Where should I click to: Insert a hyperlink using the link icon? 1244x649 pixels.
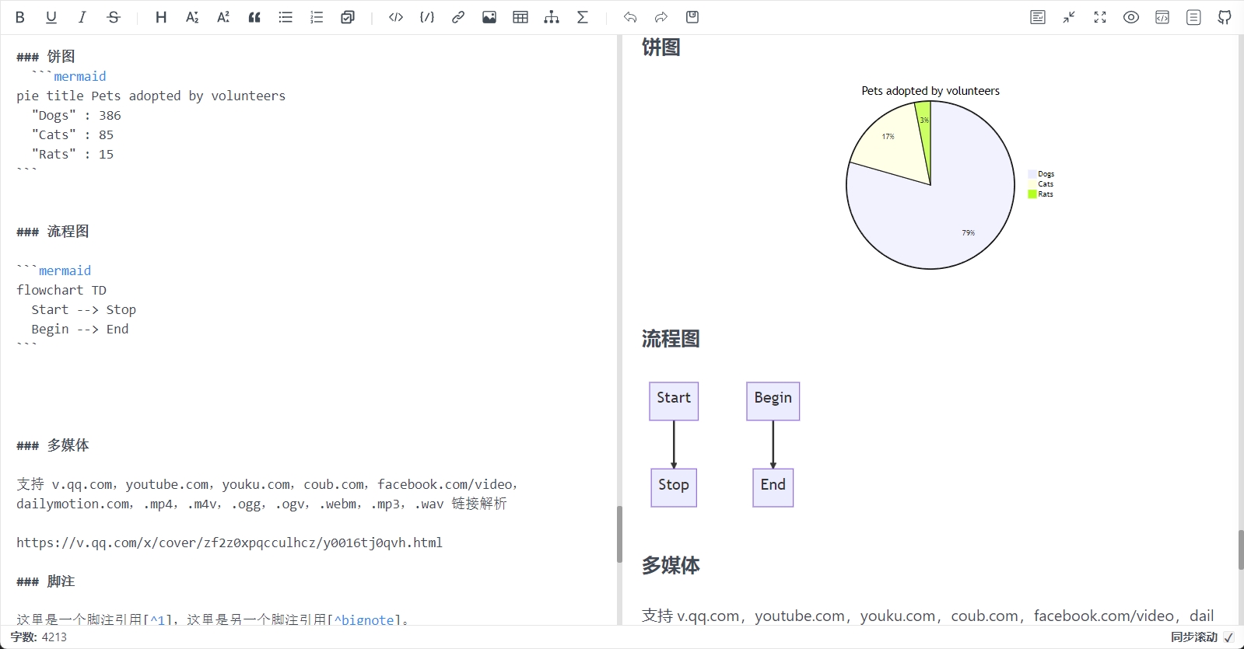click(458, 17)
